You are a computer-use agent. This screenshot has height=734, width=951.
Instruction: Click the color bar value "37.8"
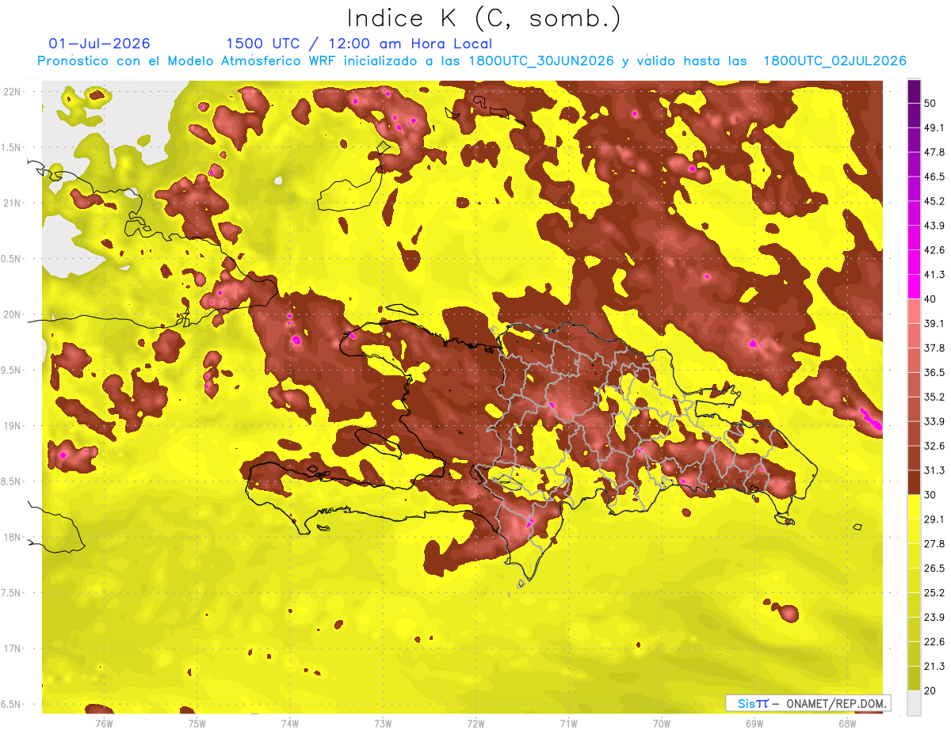coord(934,348)
